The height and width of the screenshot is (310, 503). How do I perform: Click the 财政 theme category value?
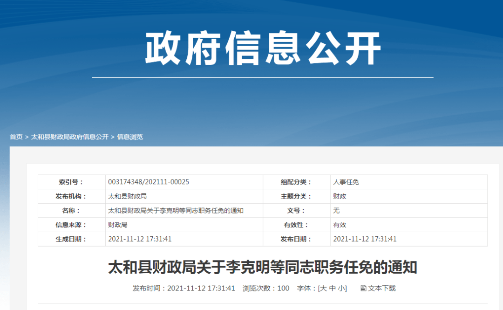[340, 196]
